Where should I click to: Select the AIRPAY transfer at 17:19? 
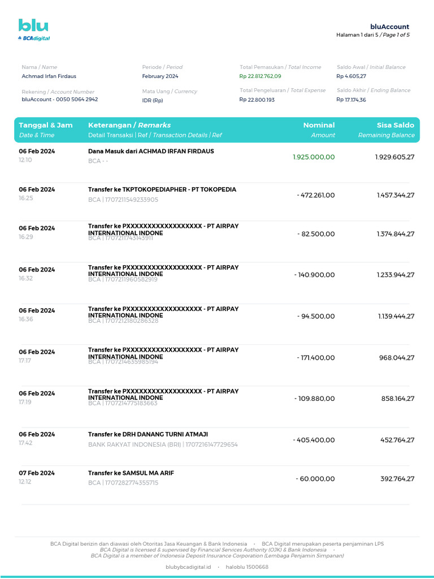(x=163, y=394)
